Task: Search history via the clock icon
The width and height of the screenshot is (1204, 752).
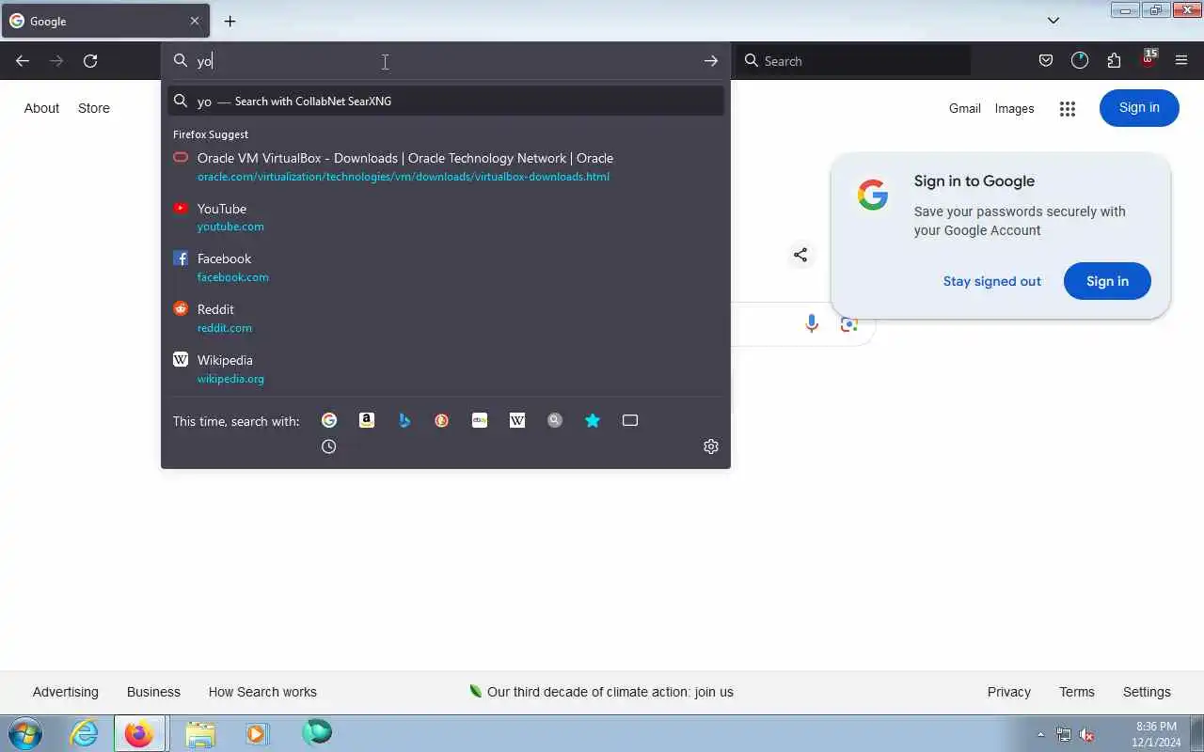Action: pos(328,446)
